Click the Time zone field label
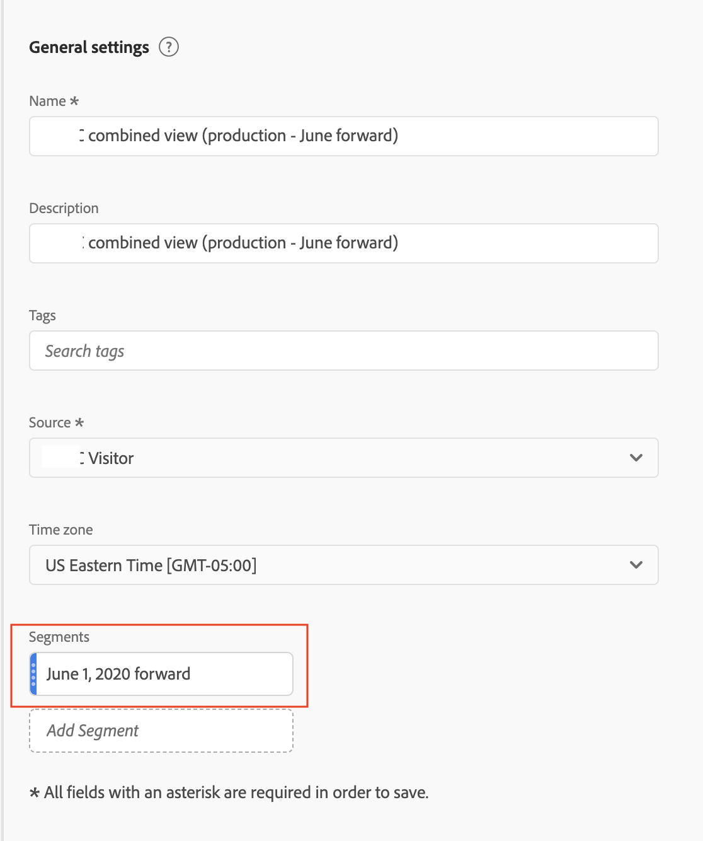 point(60,530)
